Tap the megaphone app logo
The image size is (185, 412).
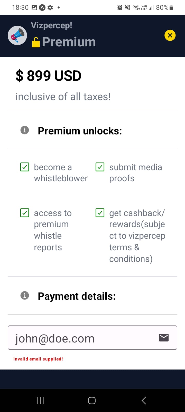click(17, 36)
